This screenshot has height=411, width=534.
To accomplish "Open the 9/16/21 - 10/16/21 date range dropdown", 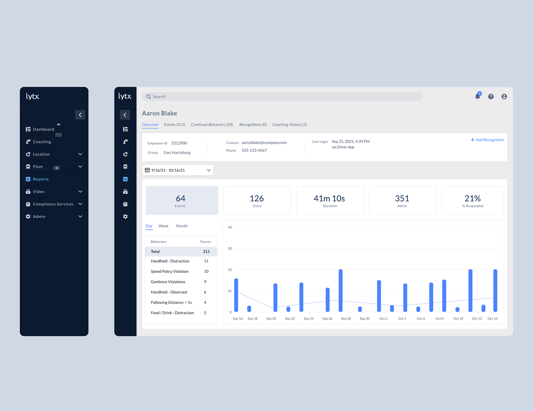I will pos(178,170).
